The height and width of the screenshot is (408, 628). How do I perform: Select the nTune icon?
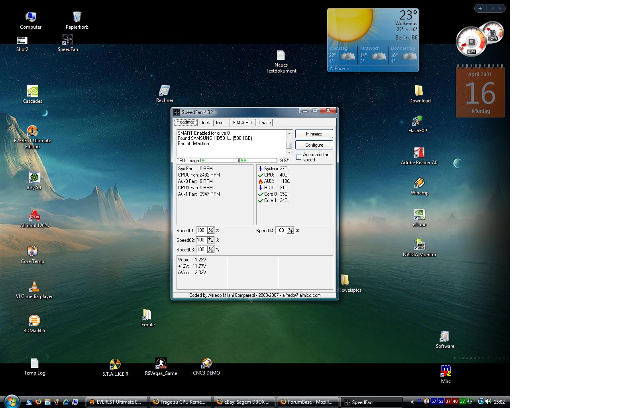coord(419,218)
